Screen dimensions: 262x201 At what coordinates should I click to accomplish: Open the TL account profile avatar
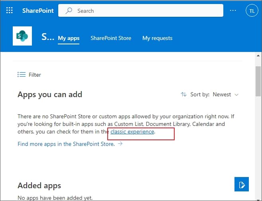click(x=252, y=11)
